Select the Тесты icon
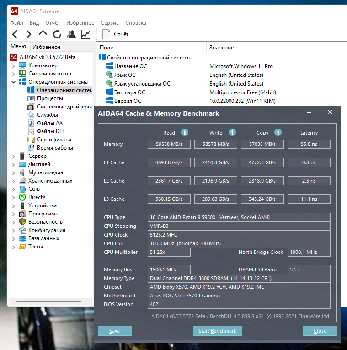The height and width of the screenshot is (350, 347). pyautogui.click(x=22, y=247)
